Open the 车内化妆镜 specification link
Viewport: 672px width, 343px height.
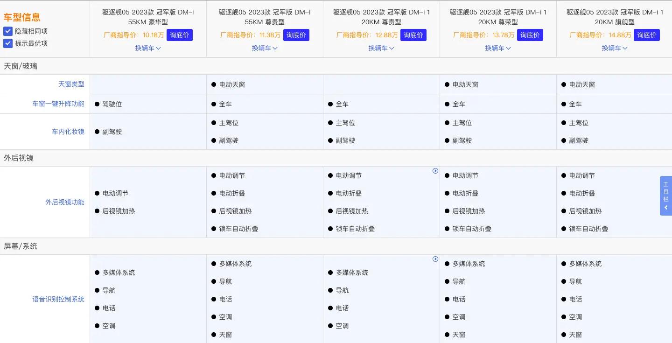68,132
